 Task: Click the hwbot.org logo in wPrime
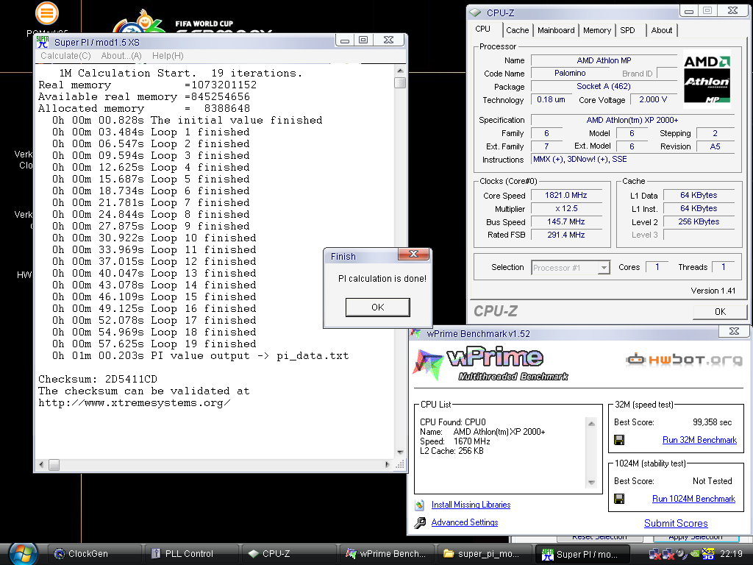coord(684,359)
